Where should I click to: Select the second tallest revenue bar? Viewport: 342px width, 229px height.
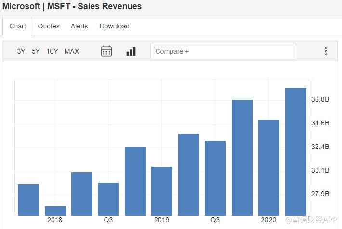pos(242,157)
